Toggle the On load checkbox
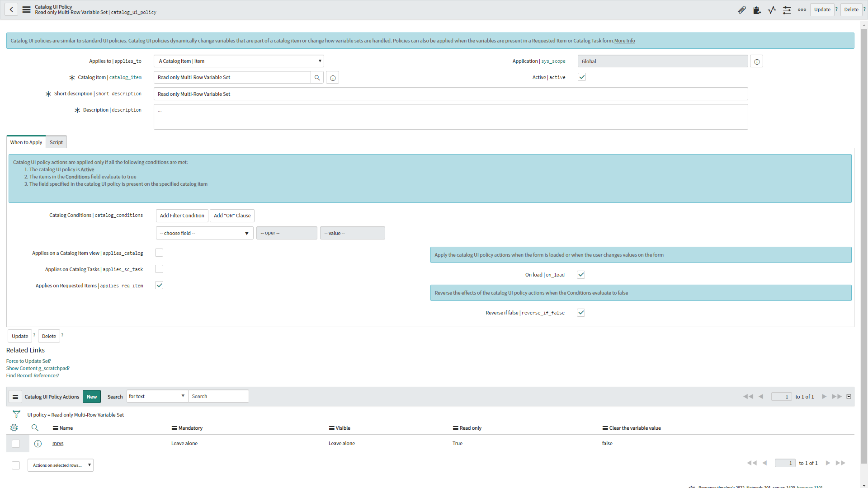The width and height of the screenshot is (868, 488). [x=581, y=275]
